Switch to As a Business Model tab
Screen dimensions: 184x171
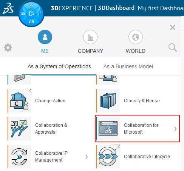[128, 66]
